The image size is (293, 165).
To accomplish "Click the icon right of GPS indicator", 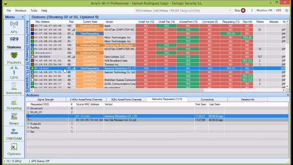I will [x=287, y=11].
